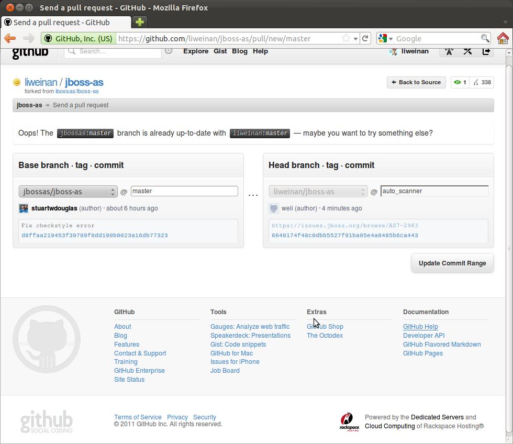513x444 pixels.
Task: Open the notifications icon beside liweinan
Action: pos(449,51)
